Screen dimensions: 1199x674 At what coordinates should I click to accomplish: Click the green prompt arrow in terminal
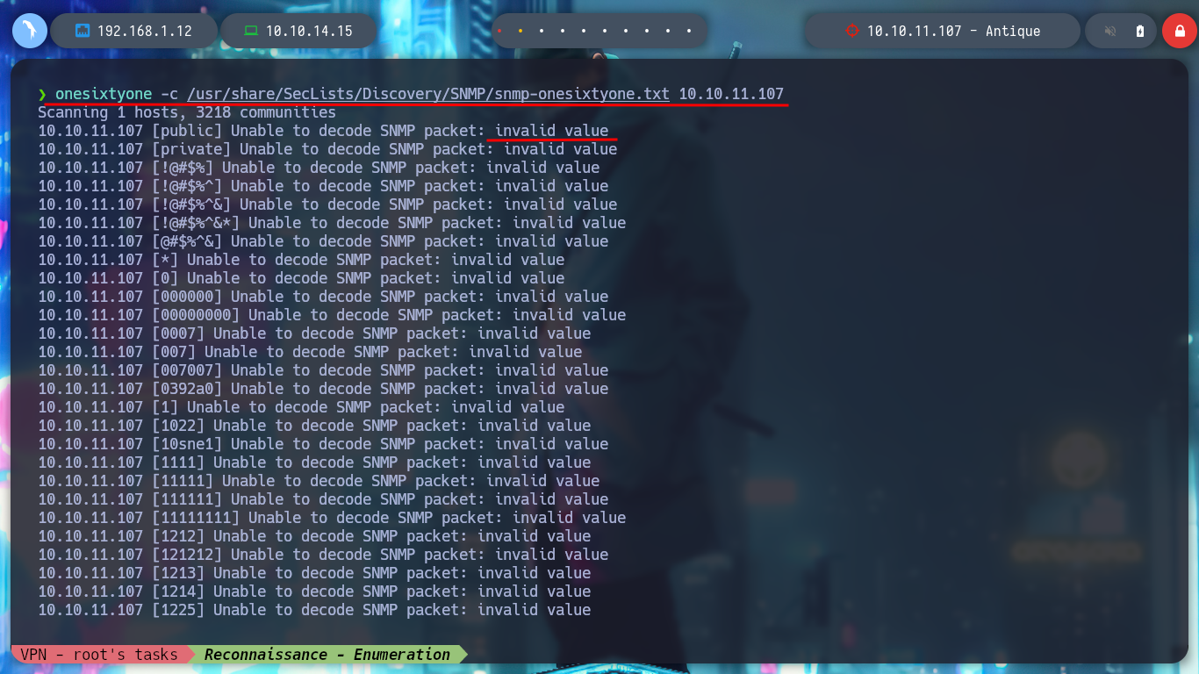pyautogui.click(x=42, y=94)
